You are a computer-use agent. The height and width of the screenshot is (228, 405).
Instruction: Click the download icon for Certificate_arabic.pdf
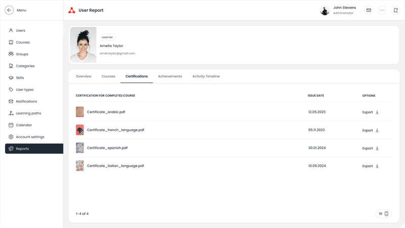click(377, 112)
